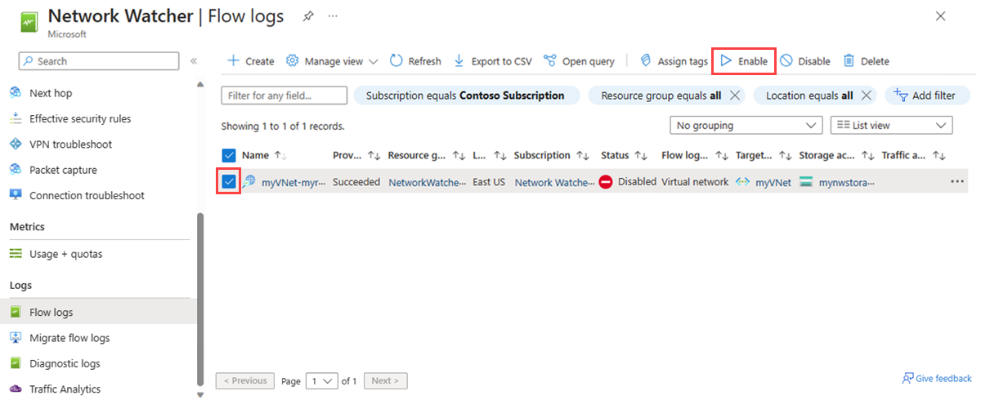Click Packet capture icon in sidebar
This screenshot has width=981, height=400.
16,170
